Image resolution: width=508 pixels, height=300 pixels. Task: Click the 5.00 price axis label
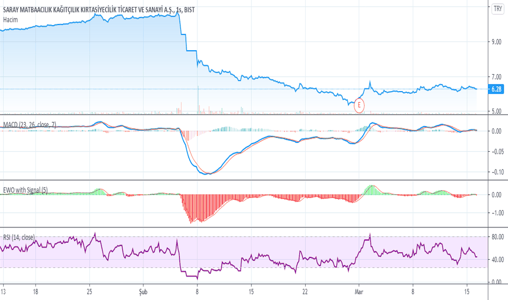pos(497,111)
